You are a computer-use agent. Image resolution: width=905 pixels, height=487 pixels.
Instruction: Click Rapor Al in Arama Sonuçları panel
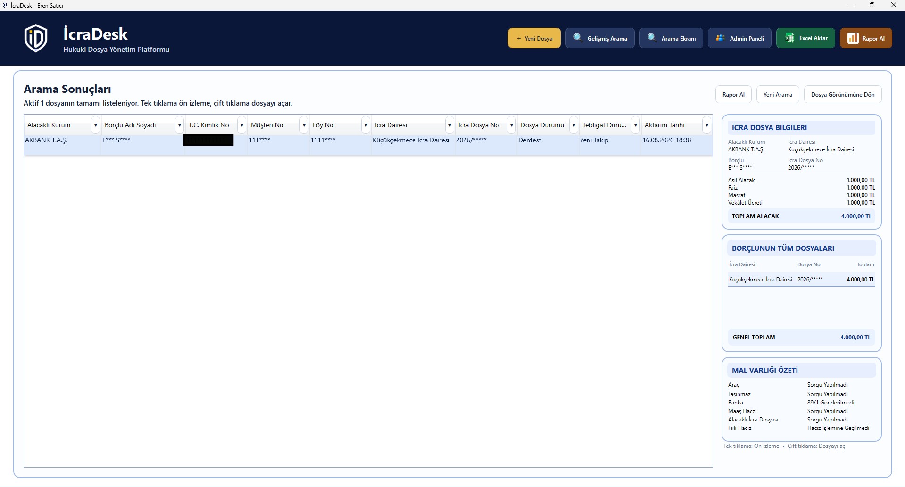tap(733, 94)
